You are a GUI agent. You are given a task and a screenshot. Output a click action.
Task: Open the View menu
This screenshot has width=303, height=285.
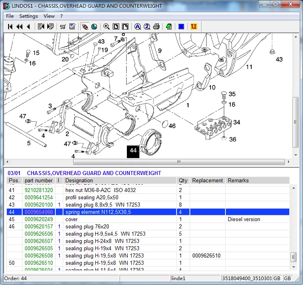coord(49,16)
